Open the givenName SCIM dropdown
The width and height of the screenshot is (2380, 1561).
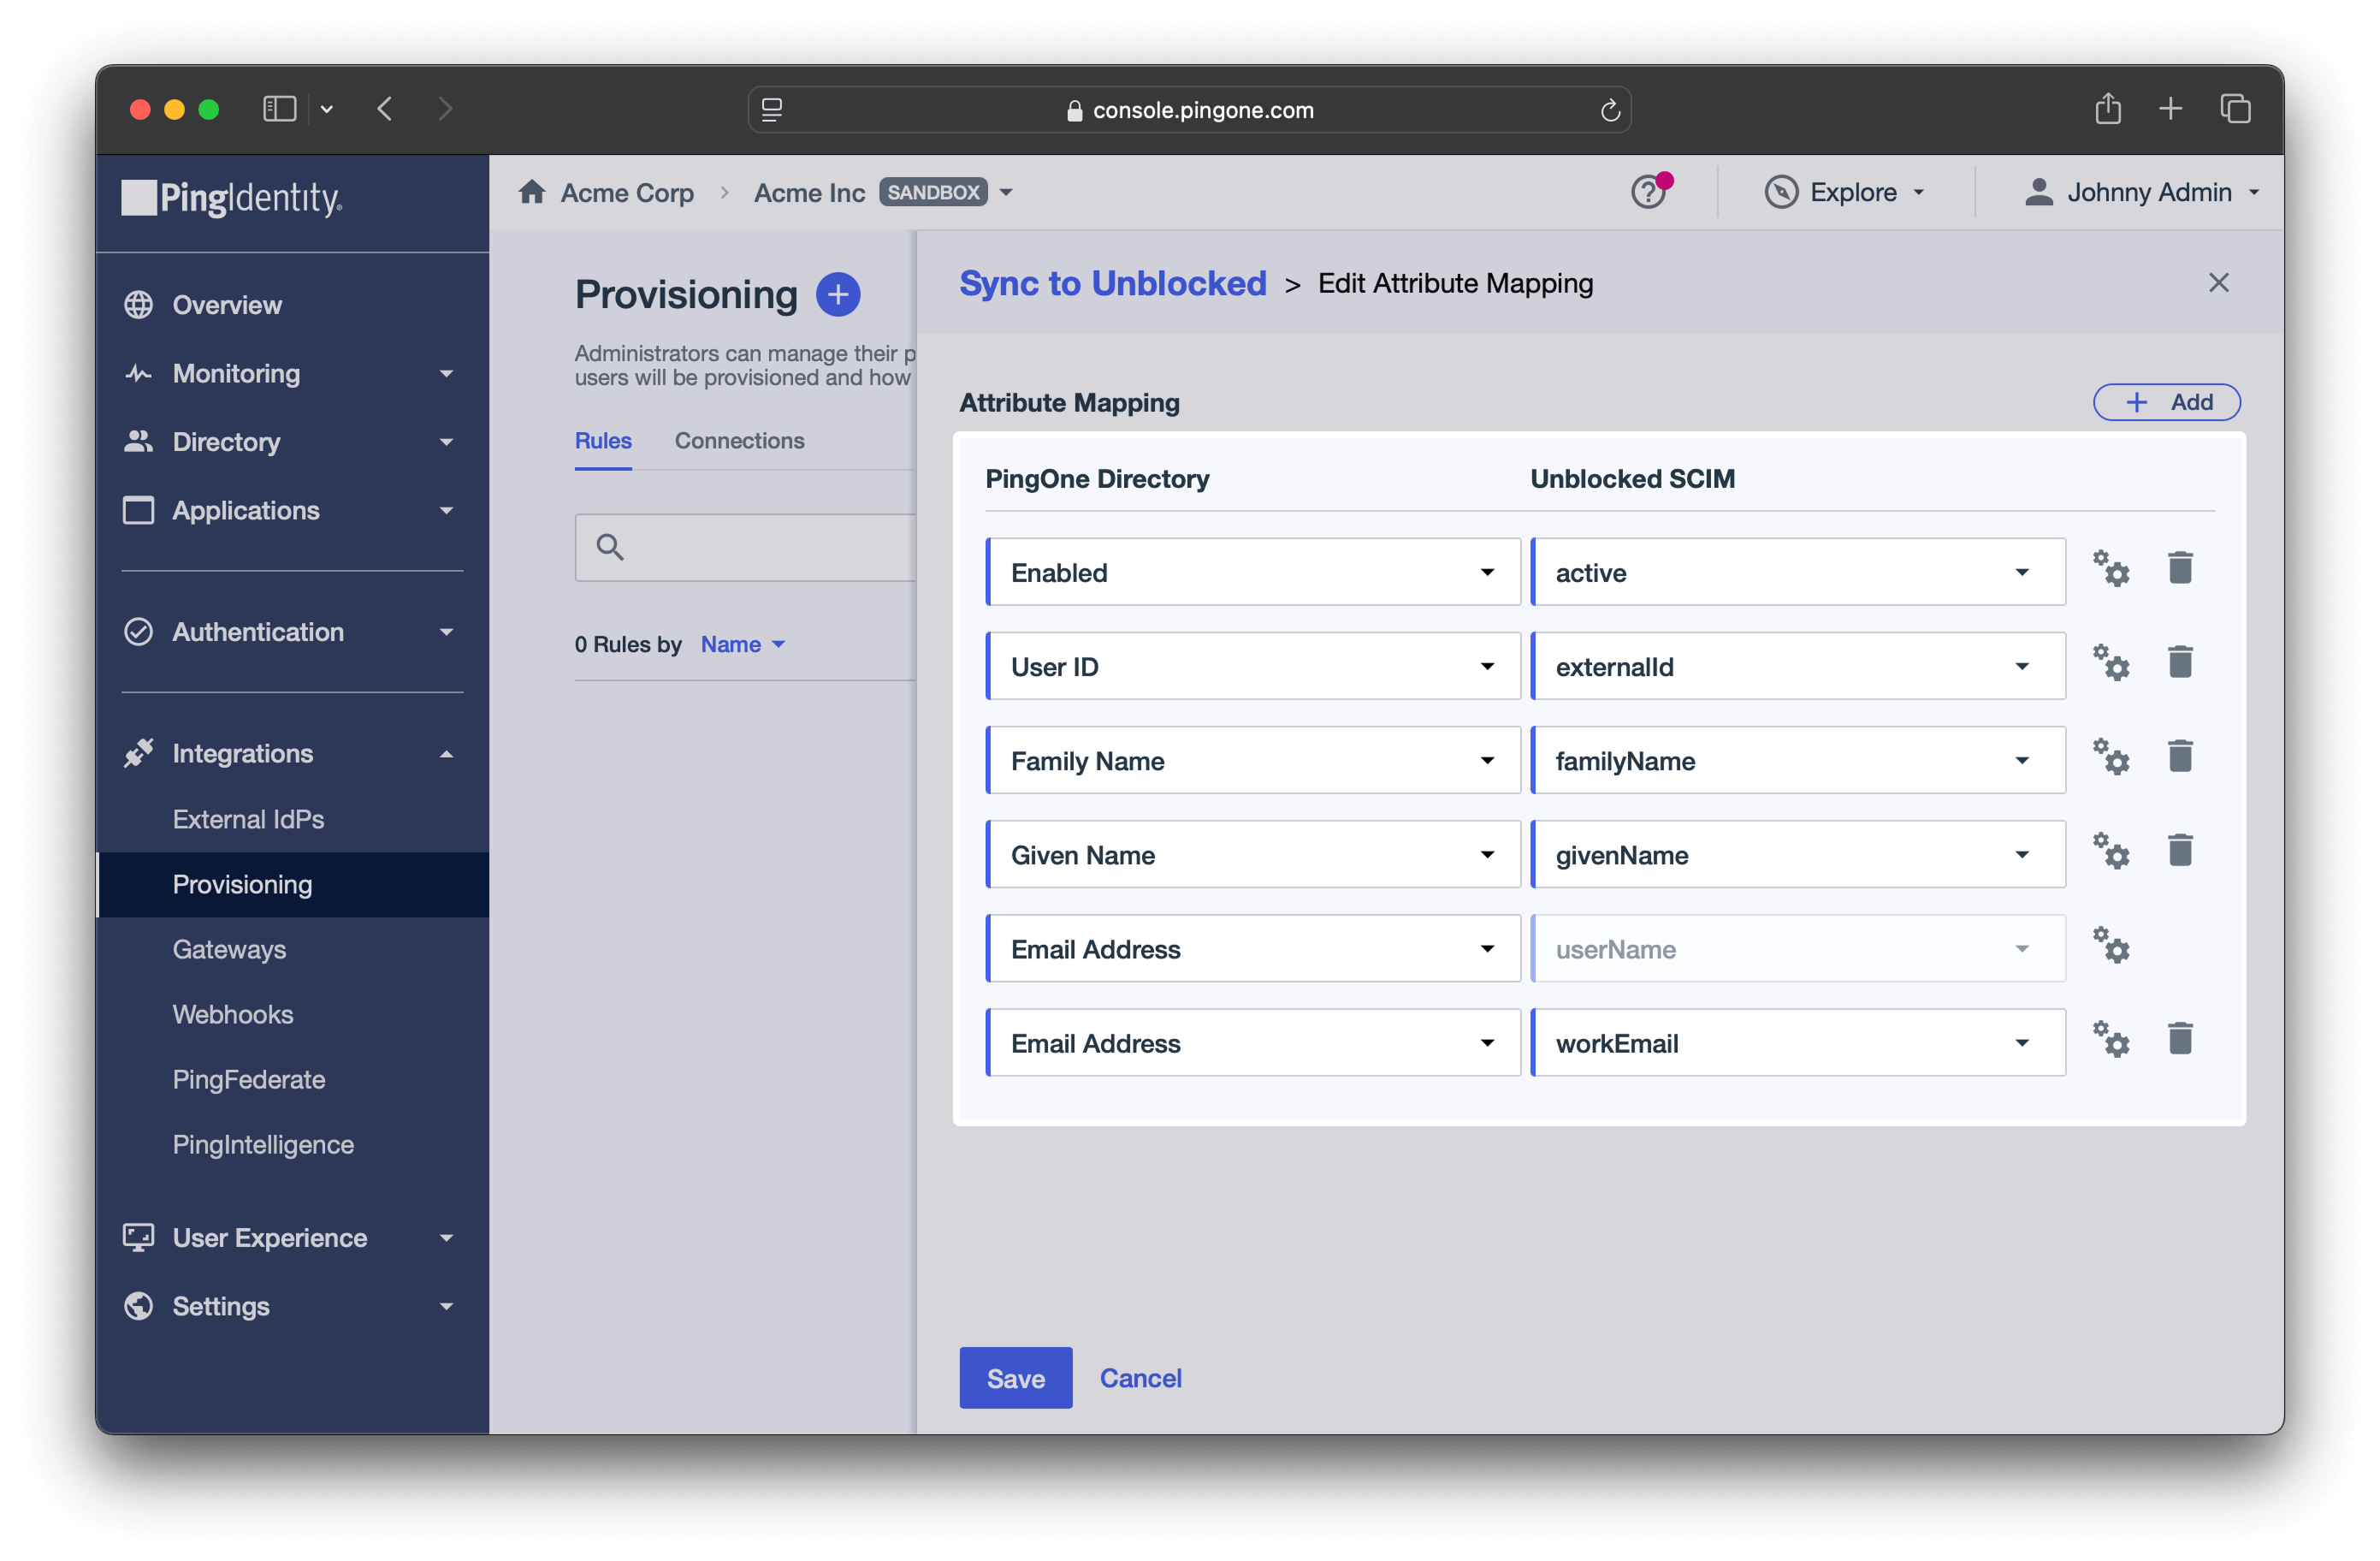pyautogui.click(x=1798, y=855)
